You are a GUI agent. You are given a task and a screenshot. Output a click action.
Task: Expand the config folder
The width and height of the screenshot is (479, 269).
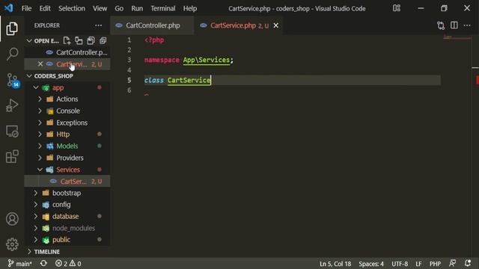point(36,205)
